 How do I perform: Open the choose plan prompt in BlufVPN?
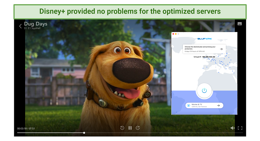point(204,49)
